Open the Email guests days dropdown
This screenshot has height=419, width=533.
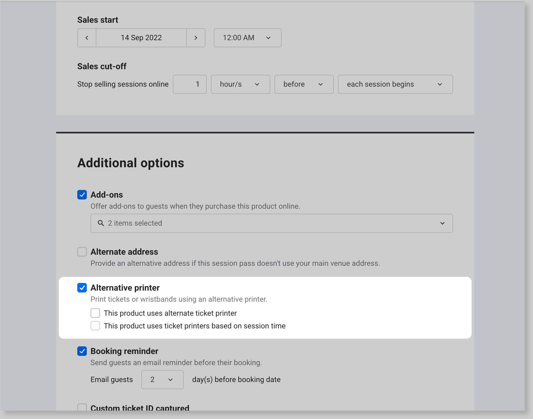click(x=162, y=380)
